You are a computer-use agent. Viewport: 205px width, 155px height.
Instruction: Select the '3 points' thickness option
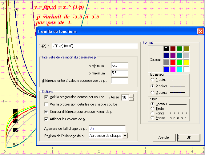tap(152, 93)
